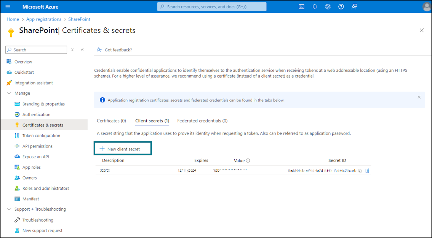Viewport: 432px width, 238px height.
Task: Open the notifications bell icon
Action: 315,6
